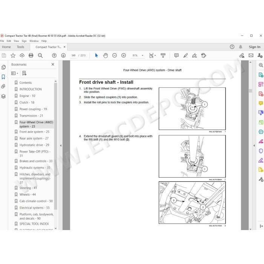Collapse the right tools pane arrow
Viewport: 264px width, 264px height.
254,146
